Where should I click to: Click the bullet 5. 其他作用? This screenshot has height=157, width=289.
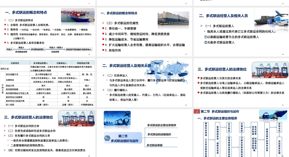(113, 50)
